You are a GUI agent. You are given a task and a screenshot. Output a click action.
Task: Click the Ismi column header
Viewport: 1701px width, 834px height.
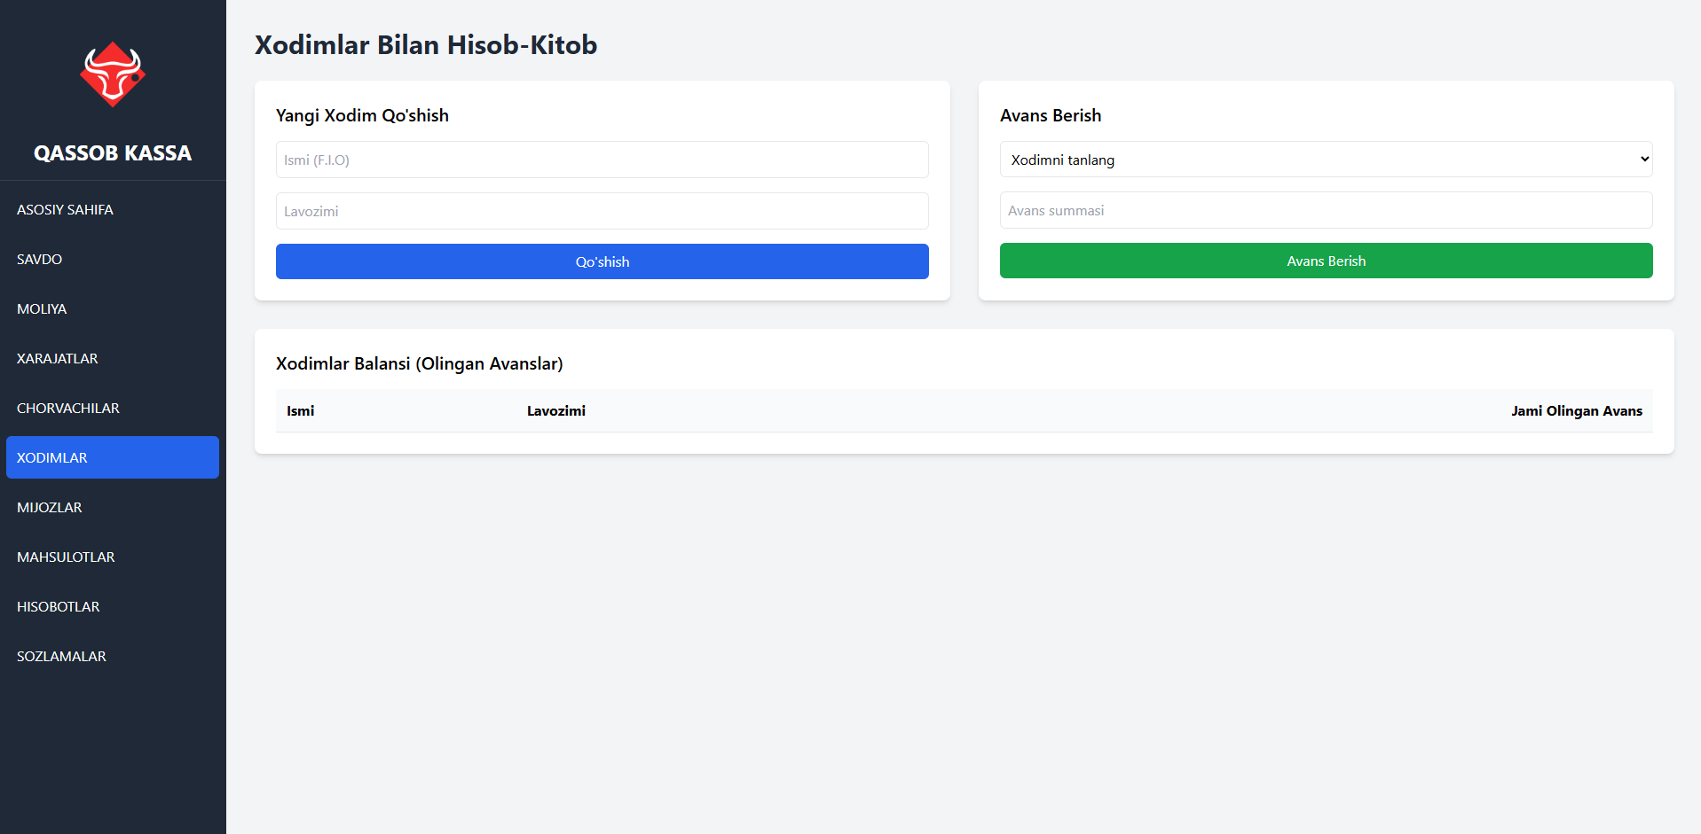click(x=301, y=411)
